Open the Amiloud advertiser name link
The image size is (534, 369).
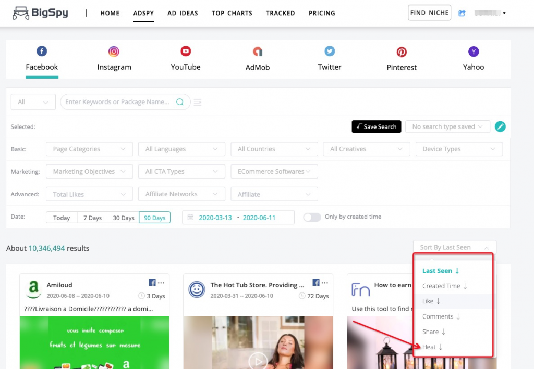59,285
